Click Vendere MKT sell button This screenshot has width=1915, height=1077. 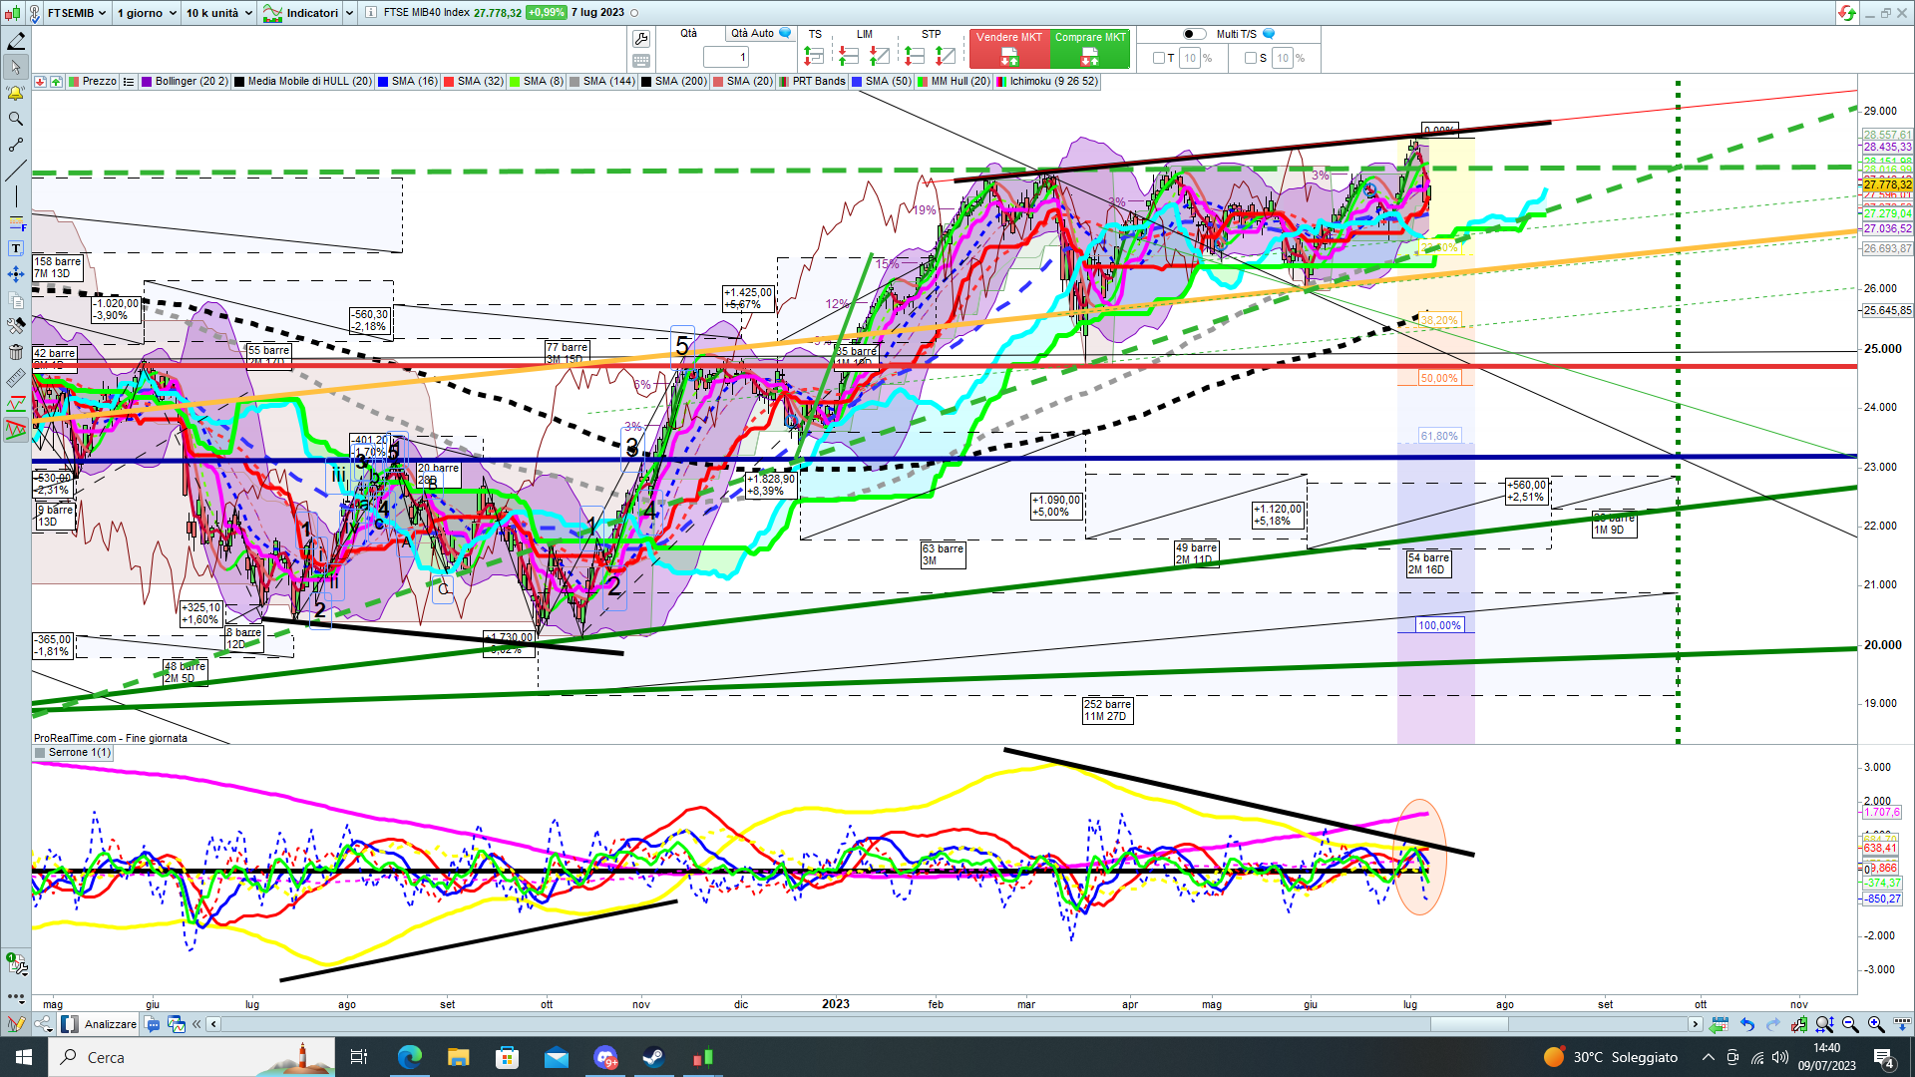pyautogui.click(x=1009, y=49)
